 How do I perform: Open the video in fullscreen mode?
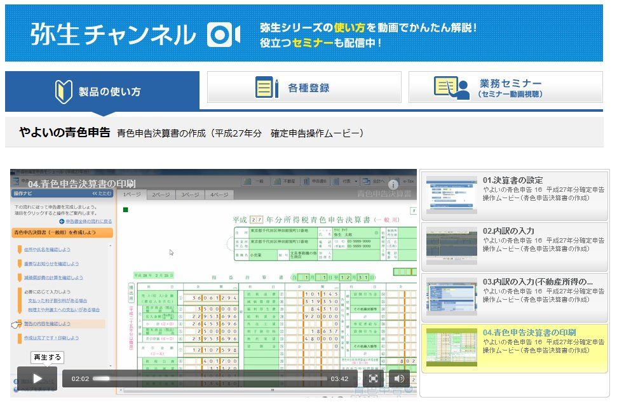pos(373,379)
